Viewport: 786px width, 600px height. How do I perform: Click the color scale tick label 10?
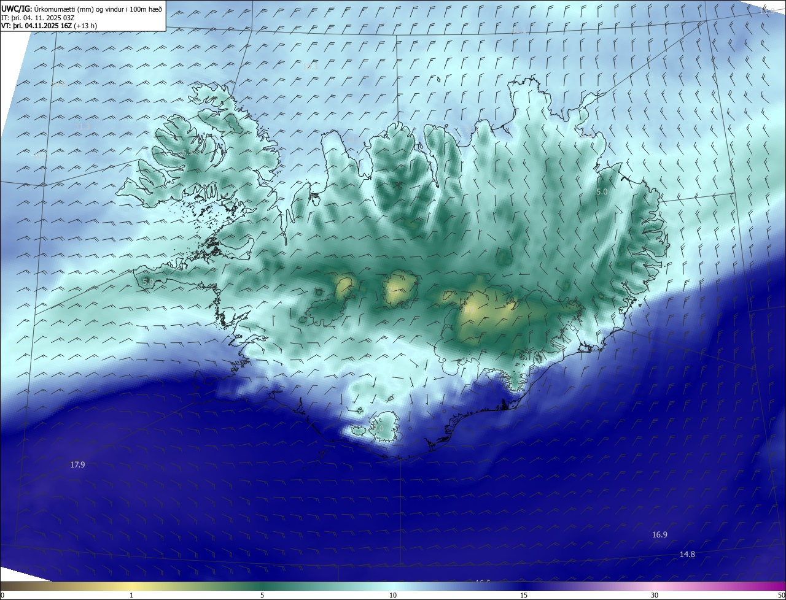click(x=393, y=594)
